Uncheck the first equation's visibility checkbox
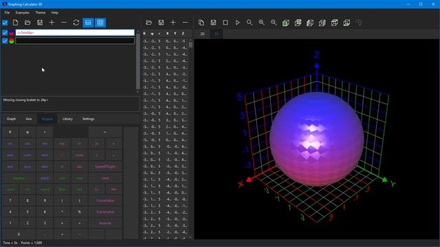 pyautogui.click(x=5, y=33)
